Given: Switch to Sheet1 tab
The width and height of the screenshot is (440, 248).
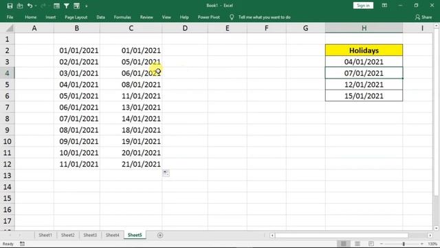Looking at the screenshot, I should [x=45, y=235].
